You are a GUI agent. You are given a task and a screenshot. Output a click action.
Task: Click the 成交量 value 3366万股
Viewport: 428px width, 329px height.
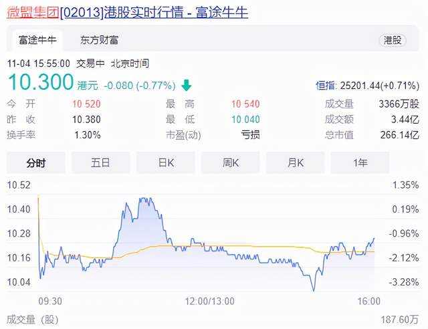tap(399, 104)
